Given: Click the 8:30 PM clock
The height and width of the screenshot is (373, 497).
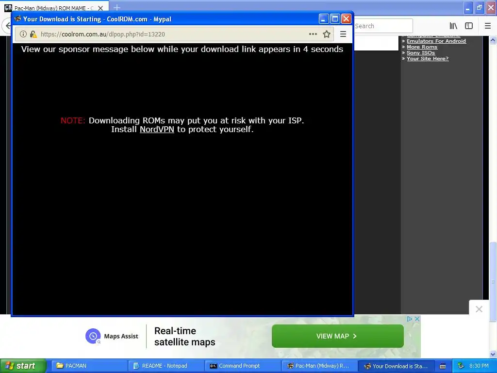Looking at the screenshot, I should 479,366.
